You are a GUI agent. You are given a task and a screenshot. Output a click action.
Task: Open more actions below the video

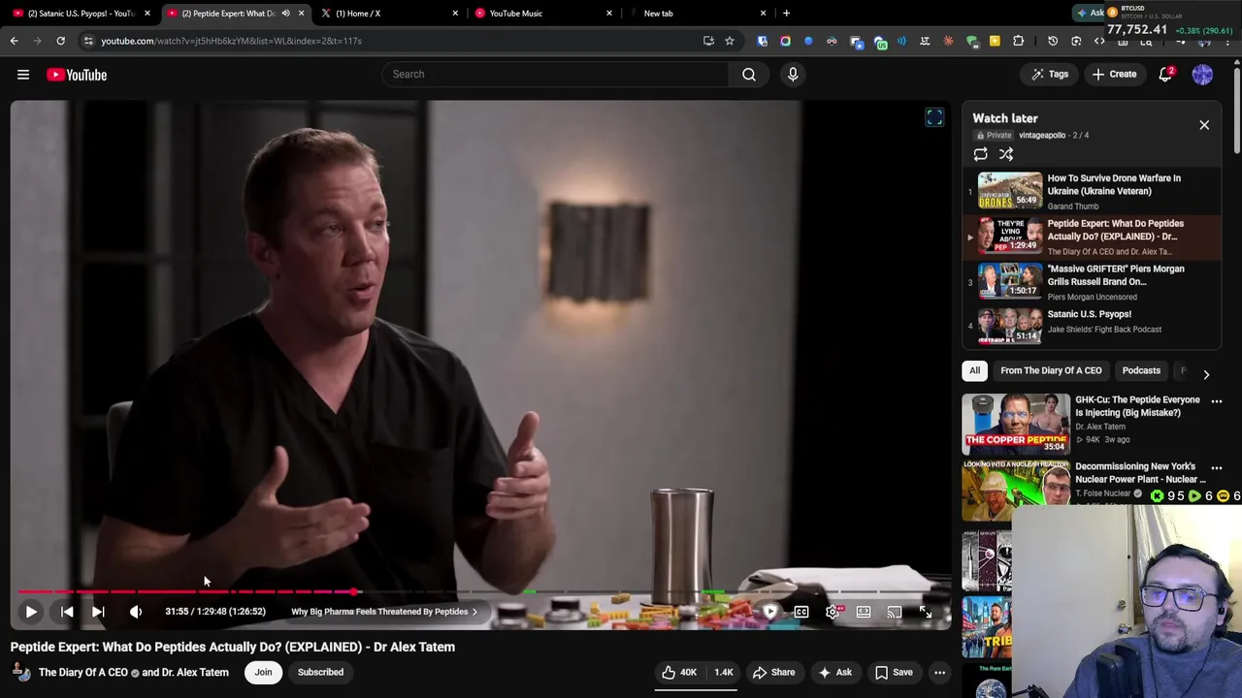[939, 672]
